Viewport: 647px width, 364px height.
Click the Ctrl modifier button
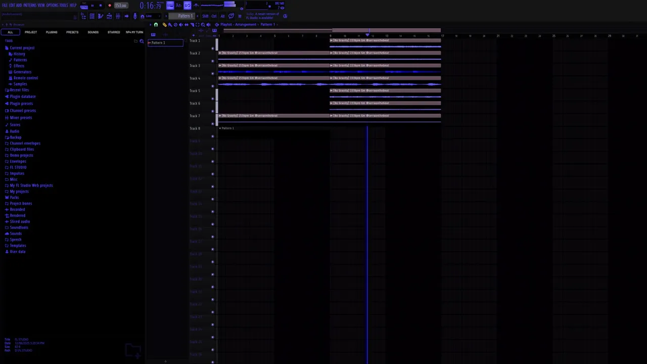(214, 16)
